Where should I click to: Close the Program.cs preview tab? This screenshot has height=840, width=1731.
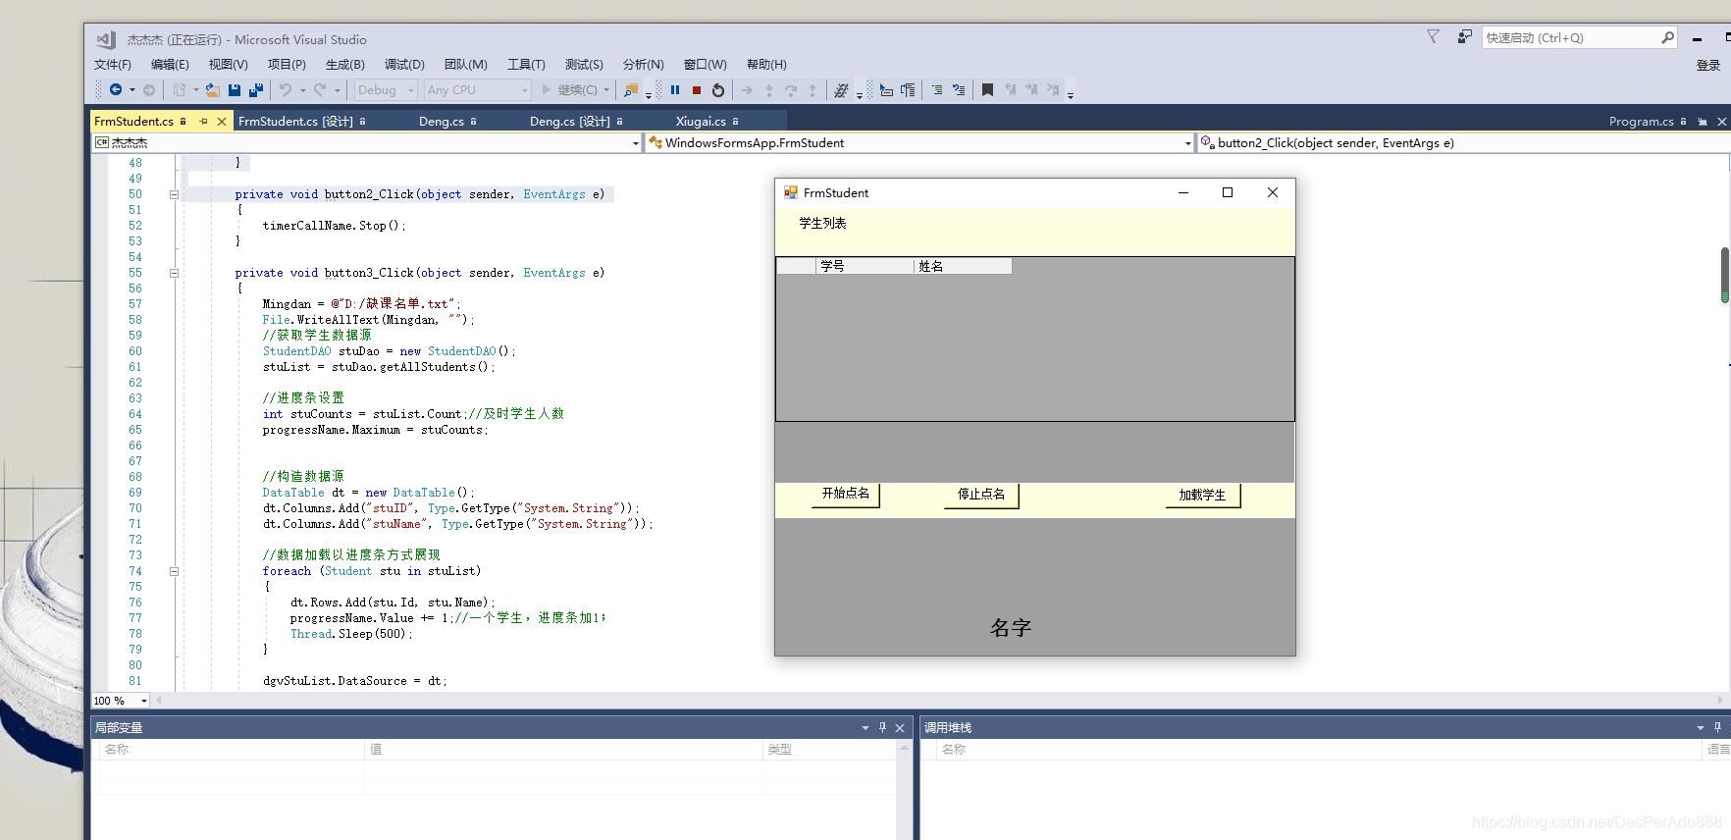click(1721, 122)
